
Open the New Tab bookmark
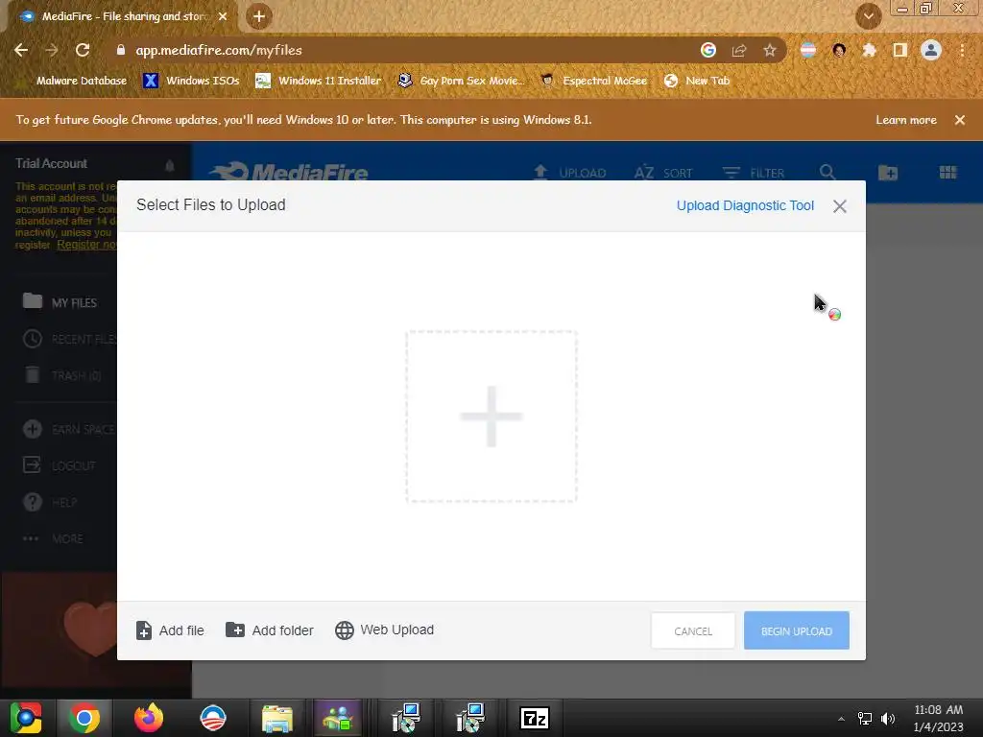tap(697, 81)
